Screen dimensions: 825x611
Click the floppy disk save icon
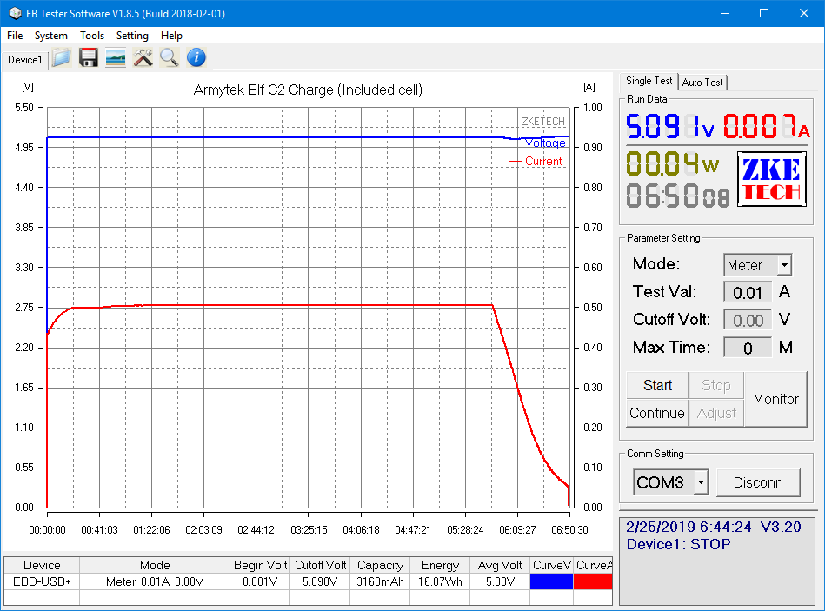tap(89, 57)
